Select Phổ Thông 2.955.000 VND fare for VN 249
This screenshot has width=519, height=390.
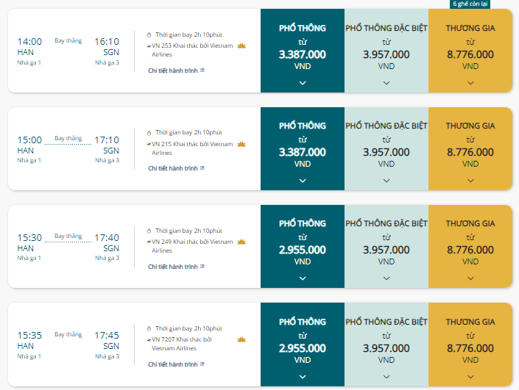pos(303,246)
